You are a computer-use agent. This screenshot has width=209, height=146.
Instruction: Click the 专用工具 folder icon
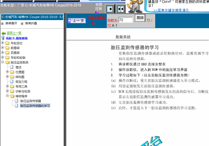click(x=12, y=86)
